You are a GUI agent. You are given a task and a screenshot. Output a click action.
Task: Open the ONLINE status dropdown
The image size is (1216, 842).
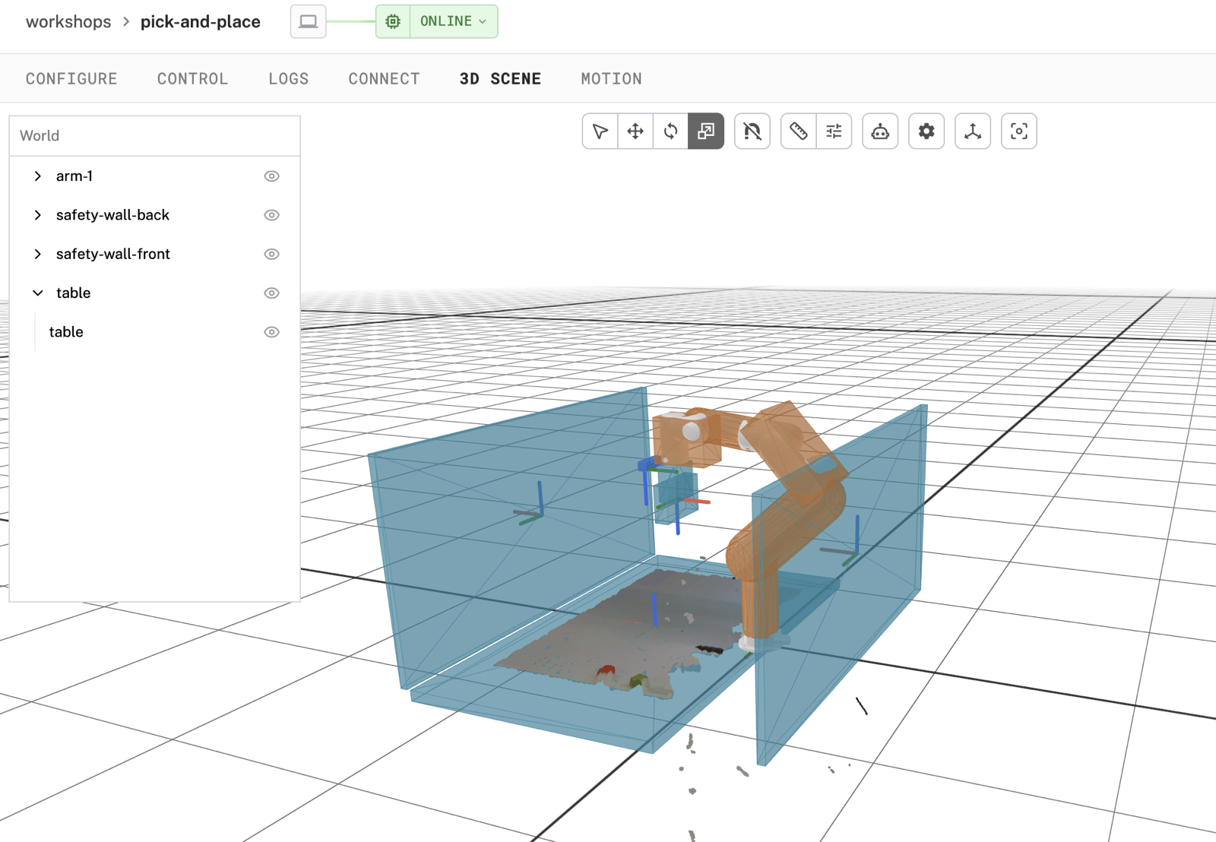[454, 21]
